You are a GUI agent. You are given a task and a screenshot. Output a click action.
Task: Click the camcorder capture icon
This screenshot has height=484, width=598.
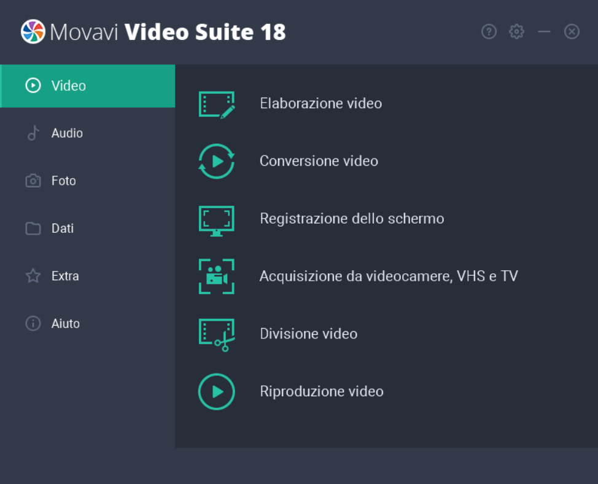point(217,276)
